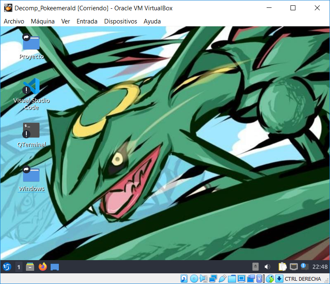This screenshot has height=284, width=330.
Task: Open the Archivo menu
Action: click(x=14, y=21)
